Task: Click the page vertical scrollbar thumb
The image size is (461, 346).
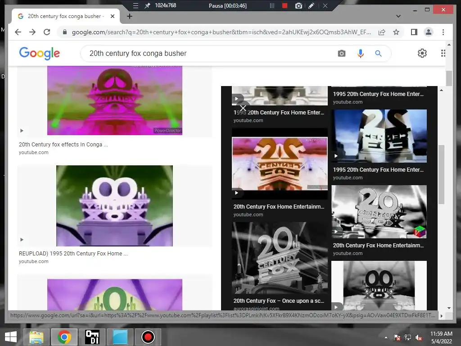Action: [x=449, y=78]
